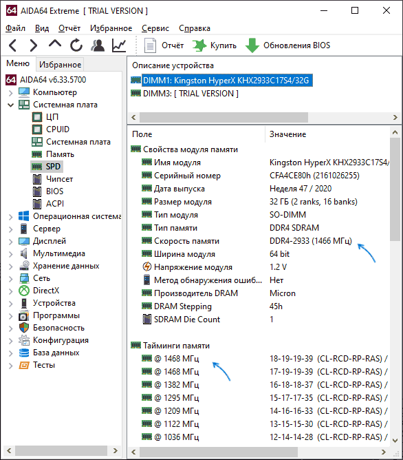The height and width of the screenshot is (460, 403).
Task: Go back with the left arrow toolbar icon
Action: (13, 45)
